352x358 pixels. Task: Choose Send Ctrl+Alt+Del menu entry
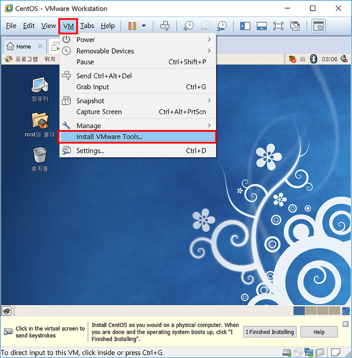[138, 76]
